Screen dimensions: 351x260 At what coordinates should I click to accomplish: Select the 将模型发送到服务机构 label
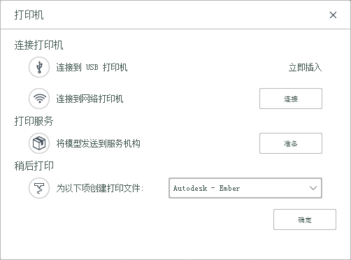98,143
